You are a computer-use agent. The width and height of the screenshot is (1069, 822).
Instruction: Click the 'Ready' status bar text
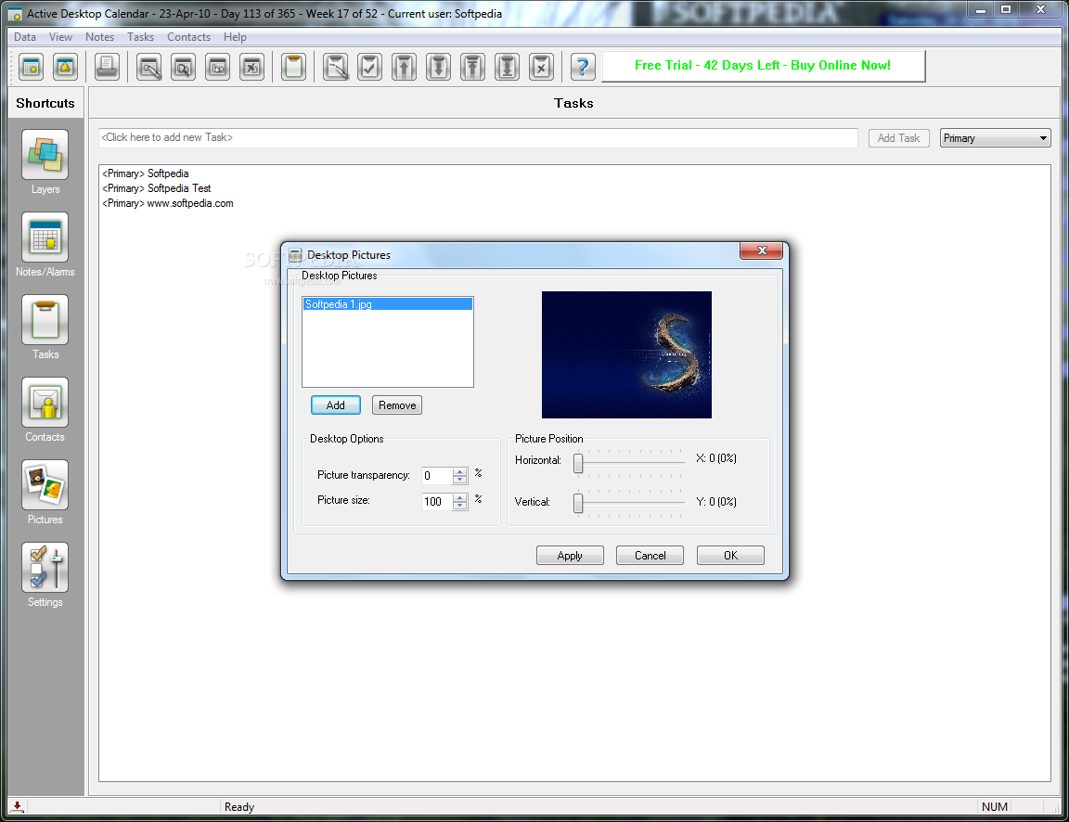pyautogui.click(x=239, y=807)
